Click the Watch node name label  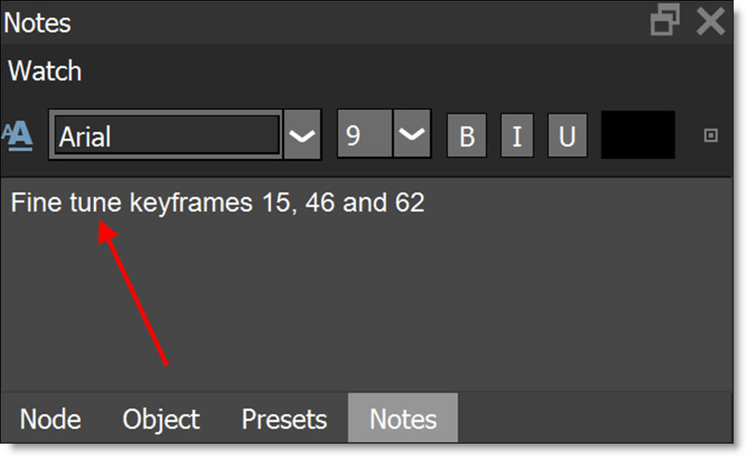click(x=45, y=71)
